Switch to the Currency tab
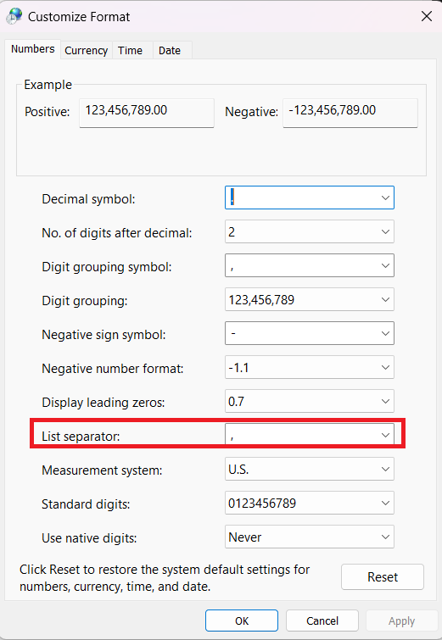442x640 pixels. click(x=87, y=50)
